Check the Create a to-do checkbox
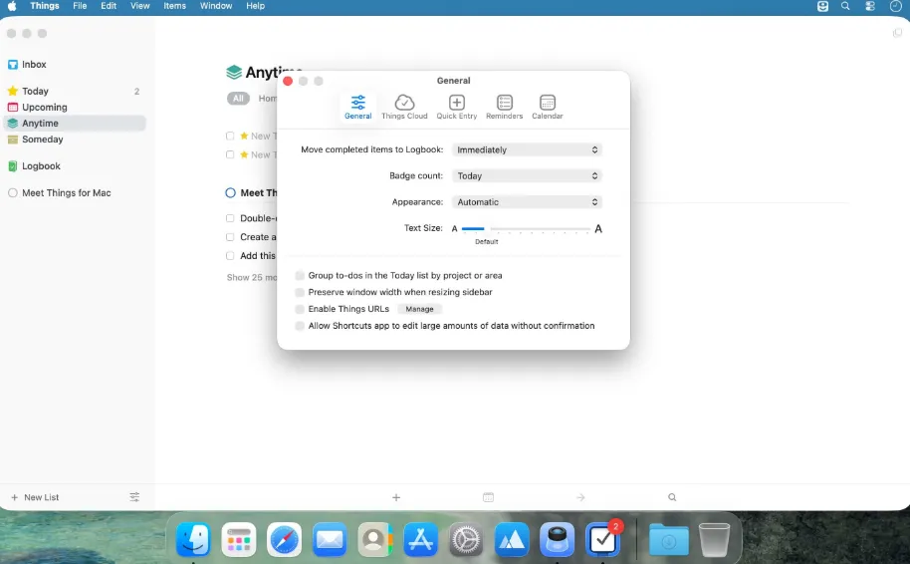This screenshot has height=564, width=910. click(x=230, y=237)
